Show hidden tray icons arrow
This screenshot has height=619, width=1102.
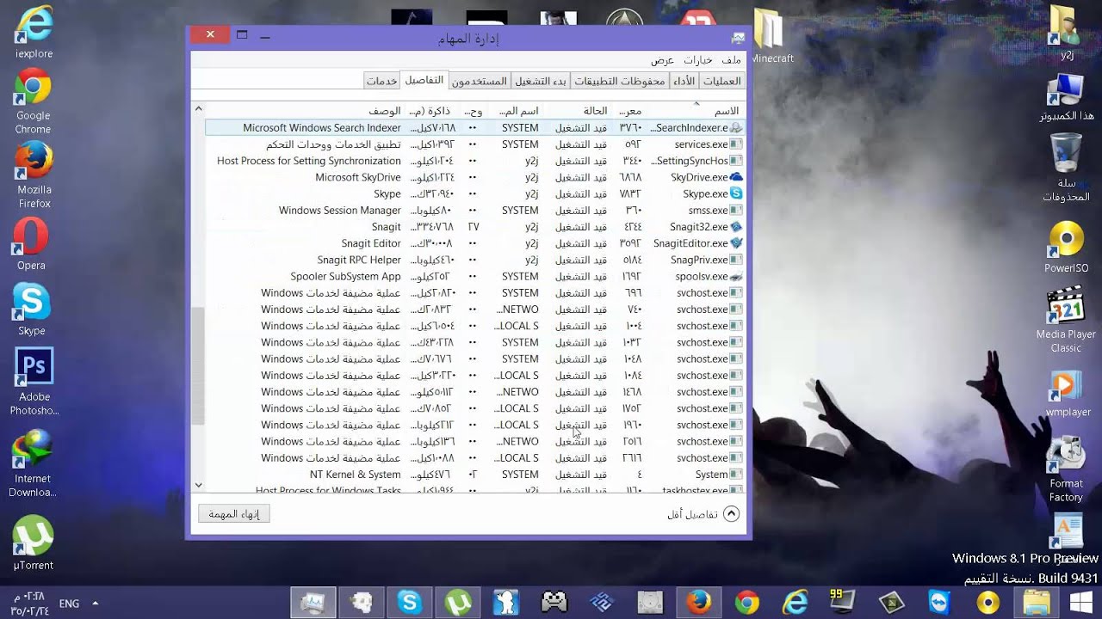point(96,604)
